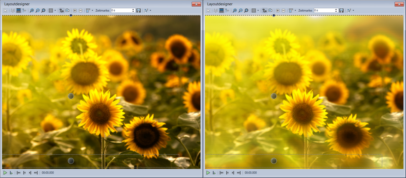This screenshot has width=406, height=178.
Task: Zoom out using minus magnifier, sharp-image window
Action: tap(38, 10)
